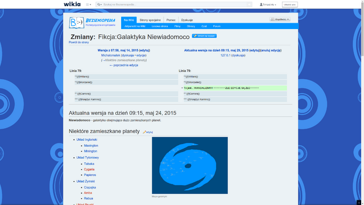Open the Bezsensopedia book logo
Screen dimensions: 364x205
(x=76, y=23)
